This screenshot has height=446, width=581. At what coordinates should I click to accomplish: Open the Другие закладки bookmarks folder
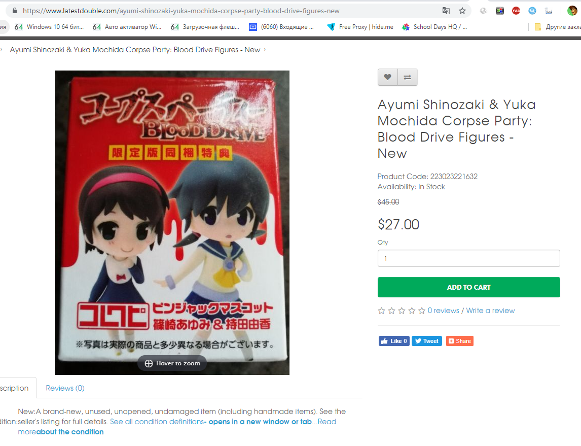(x=558, y=27)
